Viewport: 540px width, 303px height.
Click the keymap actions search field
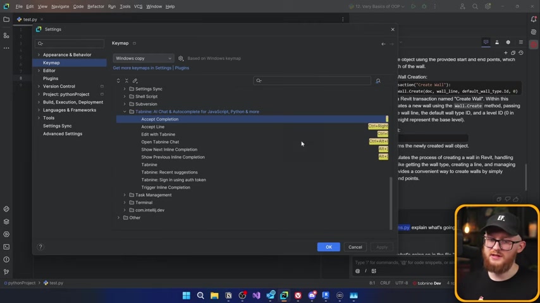tap(312, 81)
